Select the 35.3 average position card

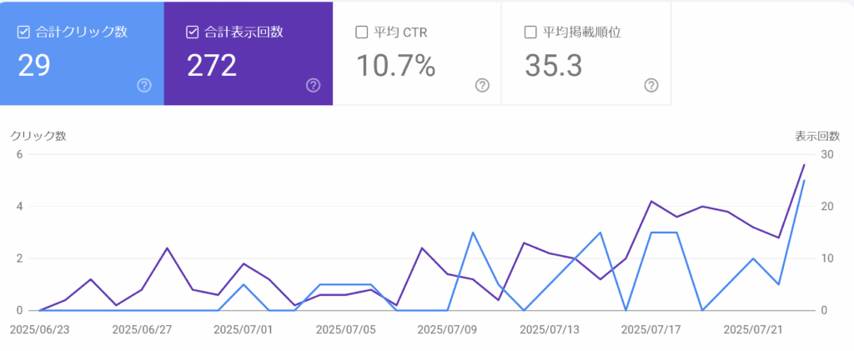586,53
